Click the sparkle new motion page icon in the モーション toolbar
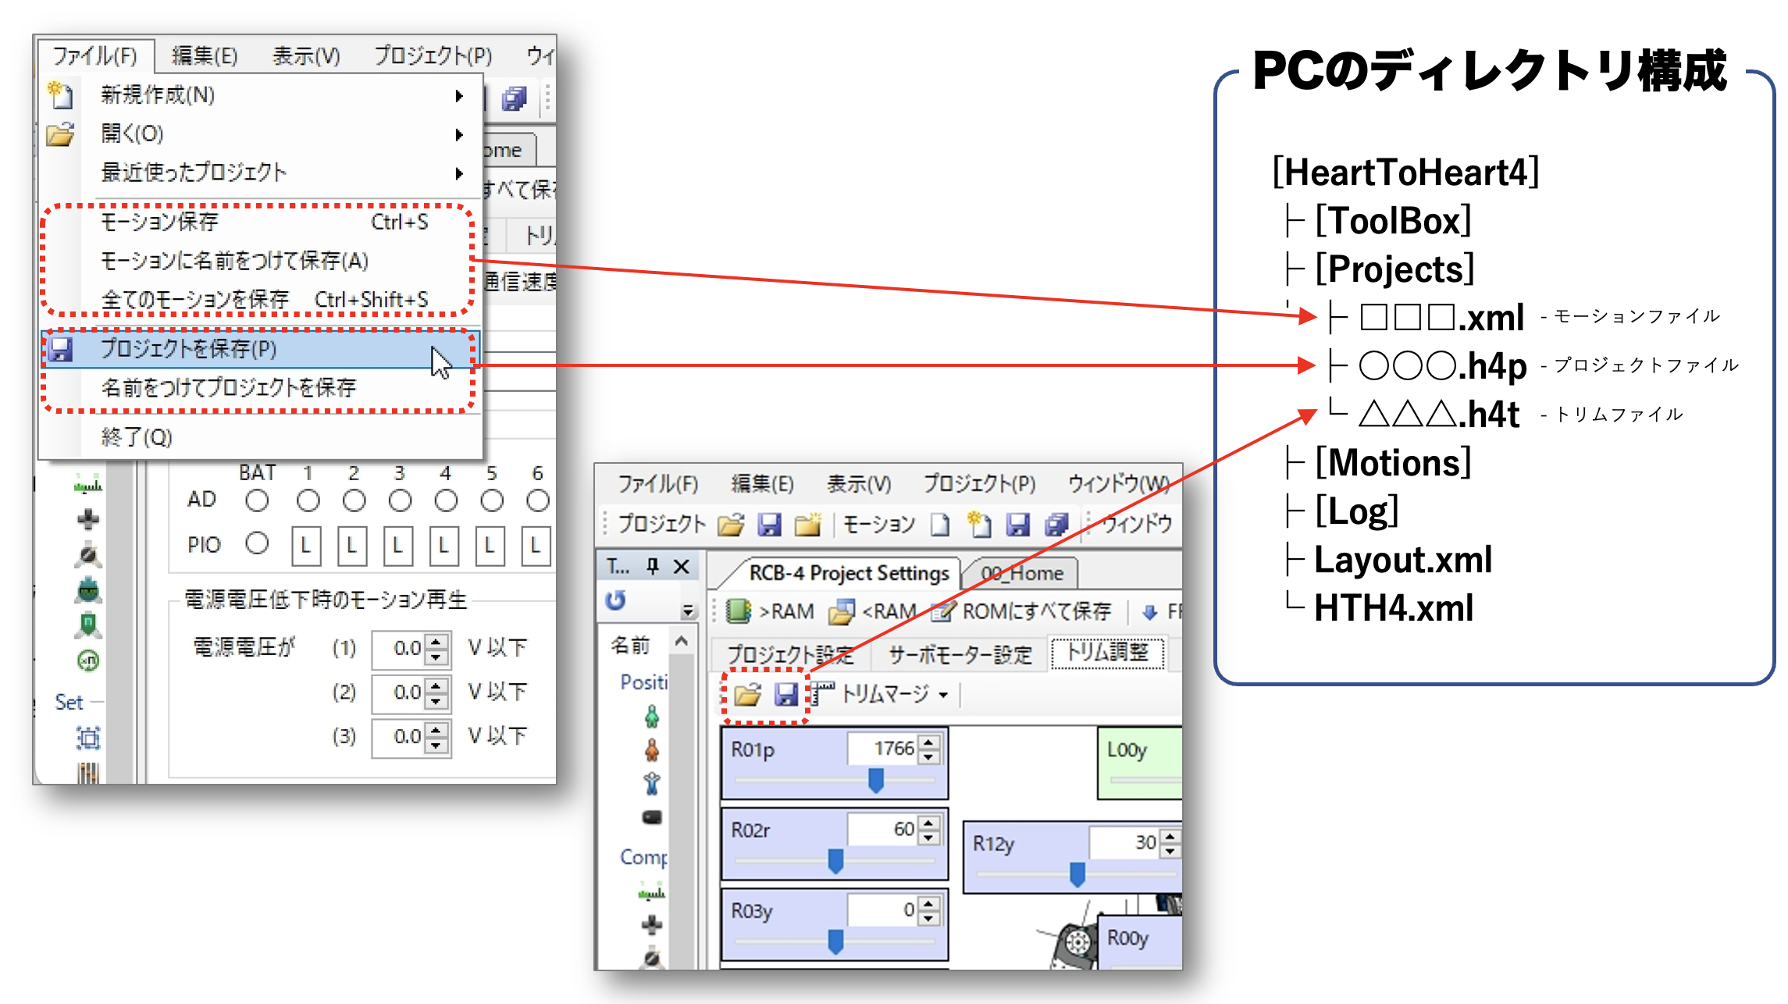Viewport: 1788px width, 1004px height. pos(979,524)
